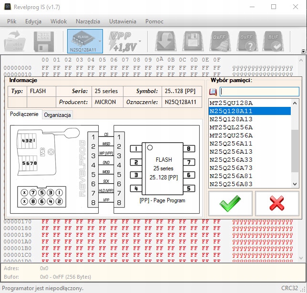Click the blank check 0xFF question icon
This screenshot has height=293, width=307.
coord(247,41)
